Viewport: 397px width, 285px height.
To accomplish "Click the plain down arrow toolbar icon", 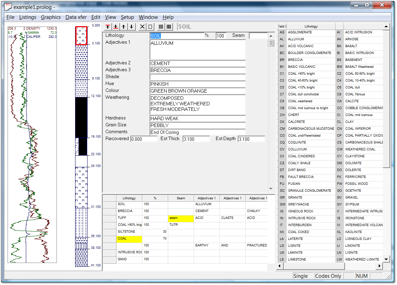I will click(x=132, y=27).
